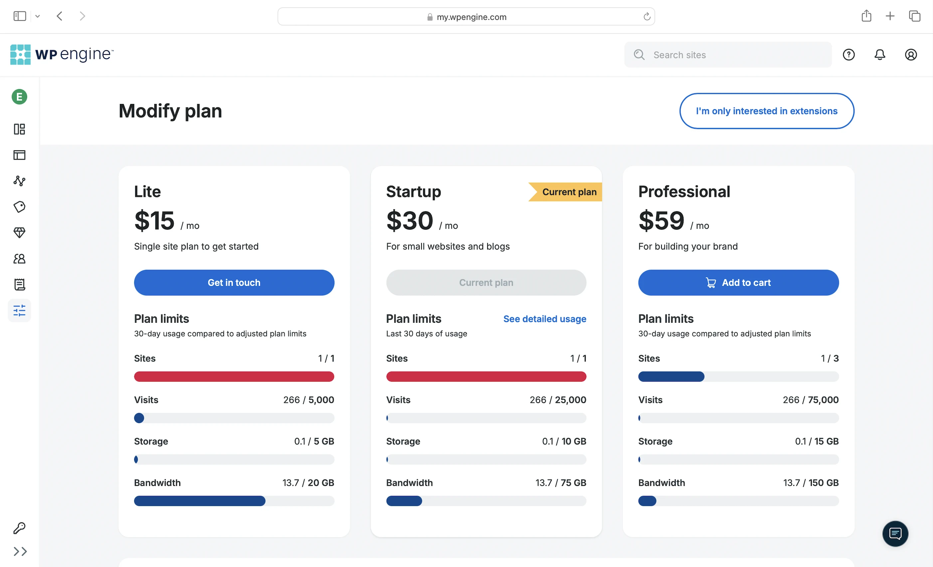The height and width of the screenshot is (567, 933).
Task: Click the price tag icon in sidebar
Action: click(x=19, y=207)
